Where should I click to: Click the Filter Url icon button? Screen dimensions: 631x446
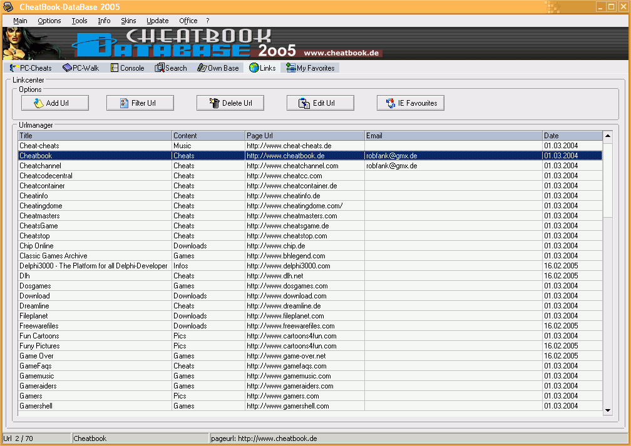pyautogui.click(x=140, y=103)
